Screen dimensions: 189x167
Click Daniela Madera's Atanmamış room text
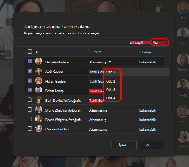coord(98,62)
